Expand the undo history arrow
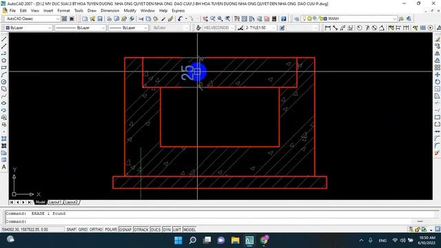441x248 pixels. click(x=186, y=19)
